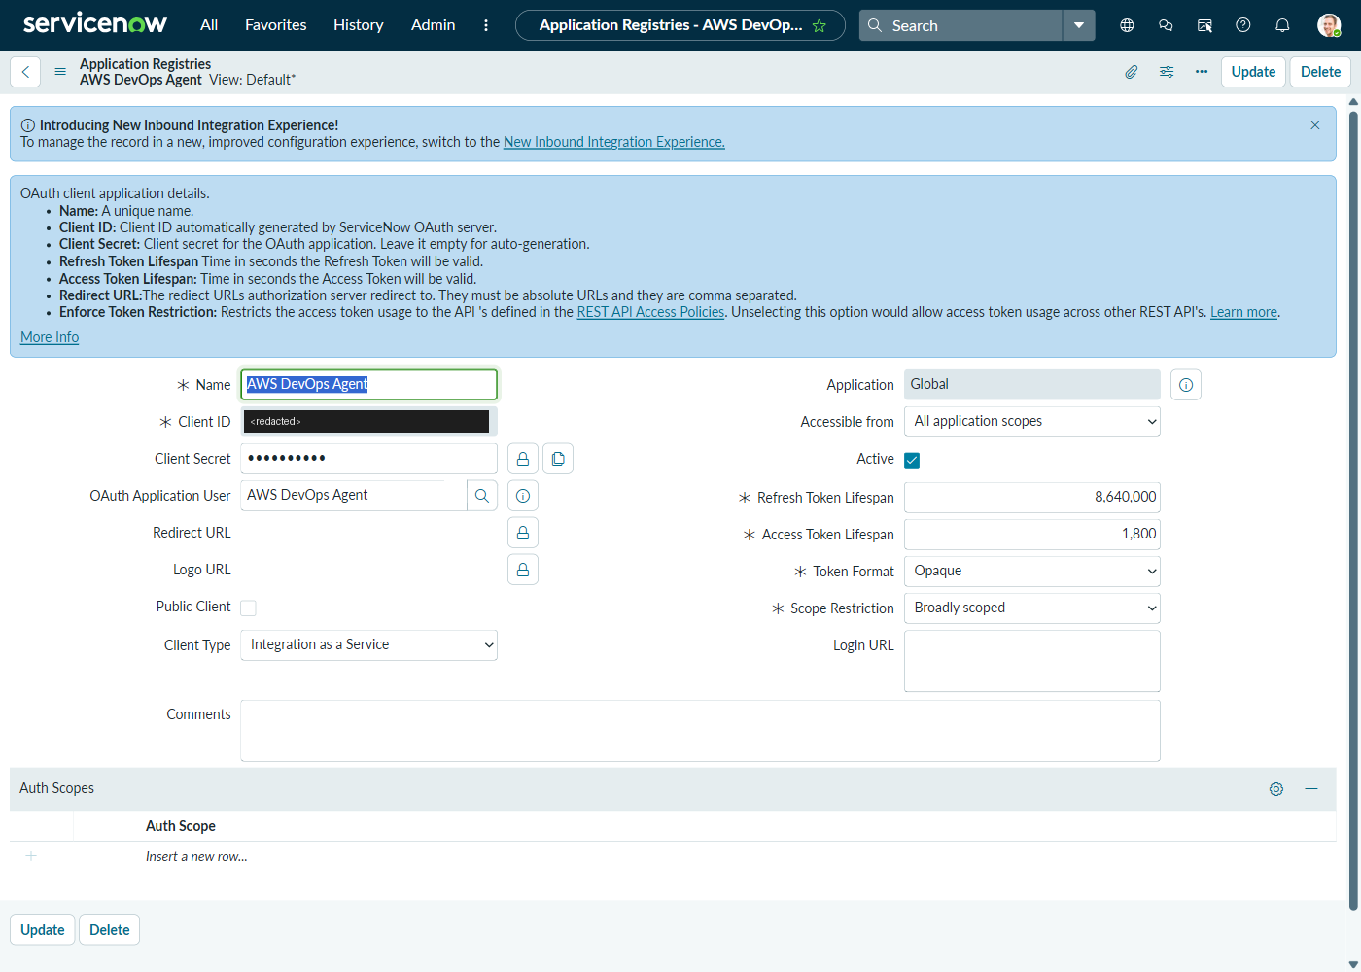Open the Favorites menu
The width and height of the screenshot is (1361, 972).
[275, 25]
